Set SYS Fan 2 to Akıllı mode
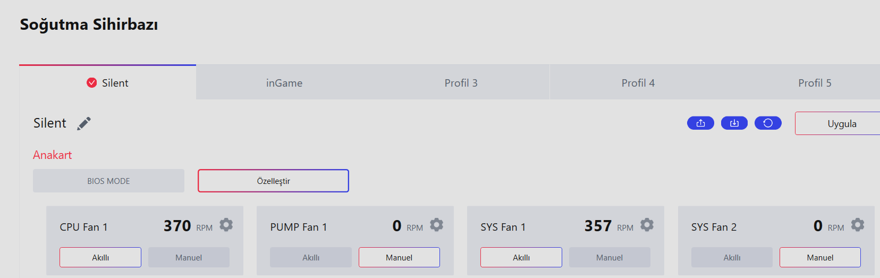 click(732, 257)
